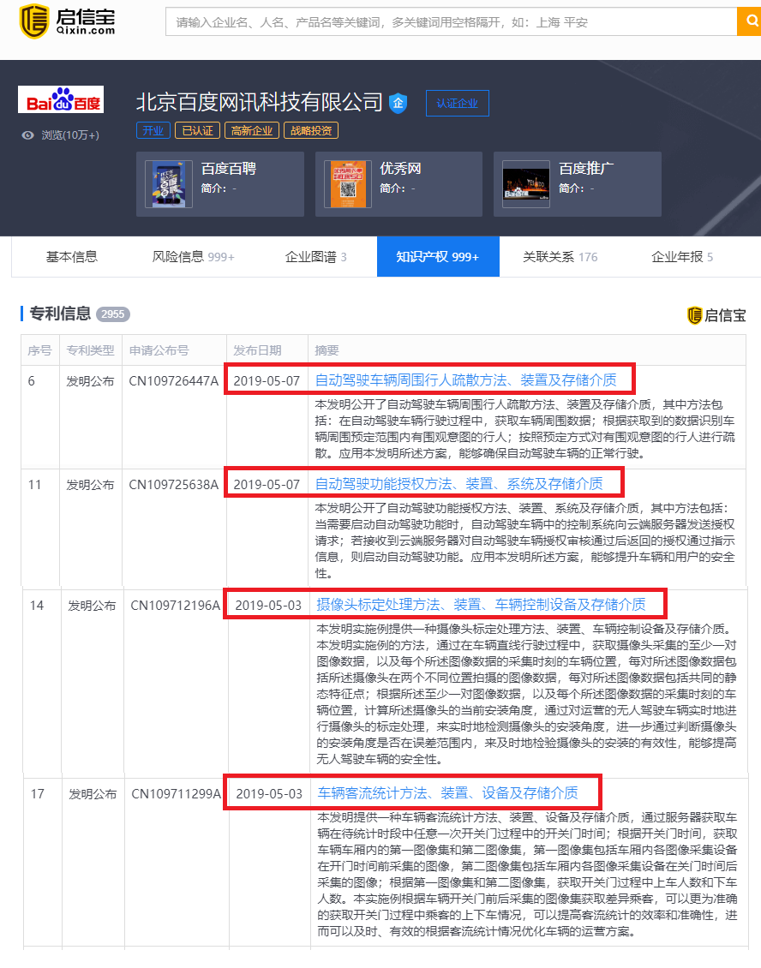Click date 2019-05-03 in row 17
Image resolution: width=761 pixels, height=968 pixels.
pos(269,794)
